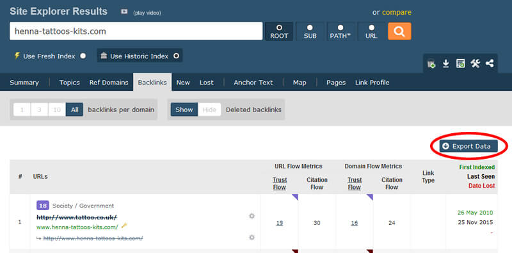Viewport: 512px width, 253px height.
Task: Click the Domain Citation Flow value 24
Action: click(x=392, y=224)
